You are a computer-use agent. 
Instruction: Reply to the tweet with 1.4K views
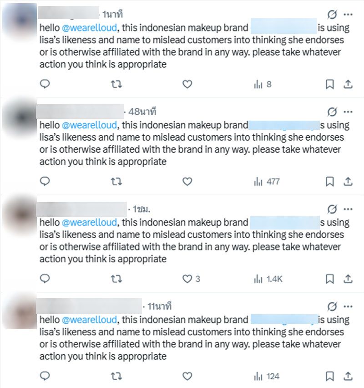coord(45,279)
